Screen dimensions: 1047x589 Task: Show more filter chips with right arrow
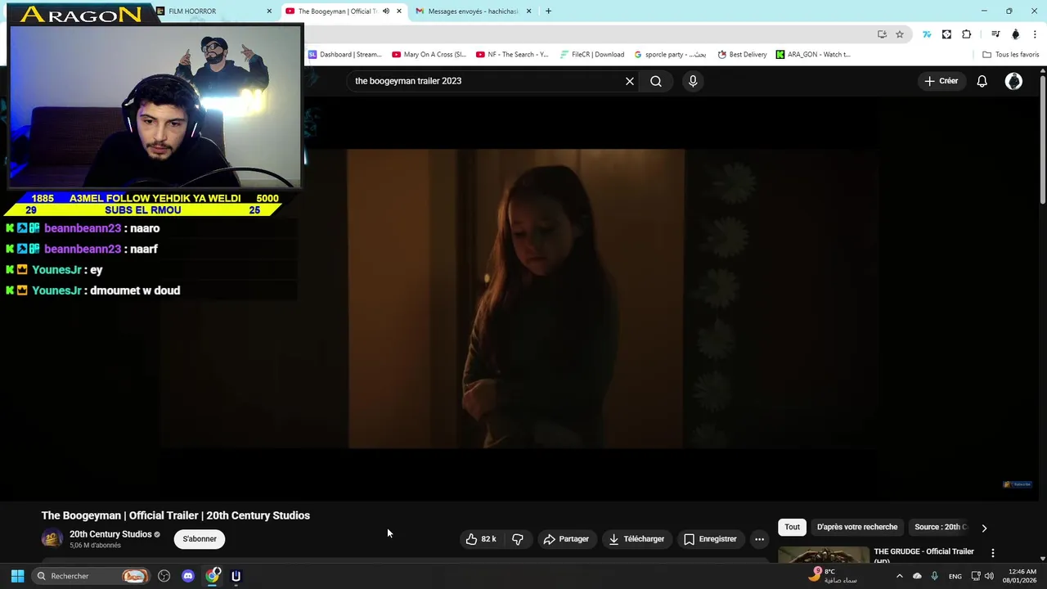984,528
